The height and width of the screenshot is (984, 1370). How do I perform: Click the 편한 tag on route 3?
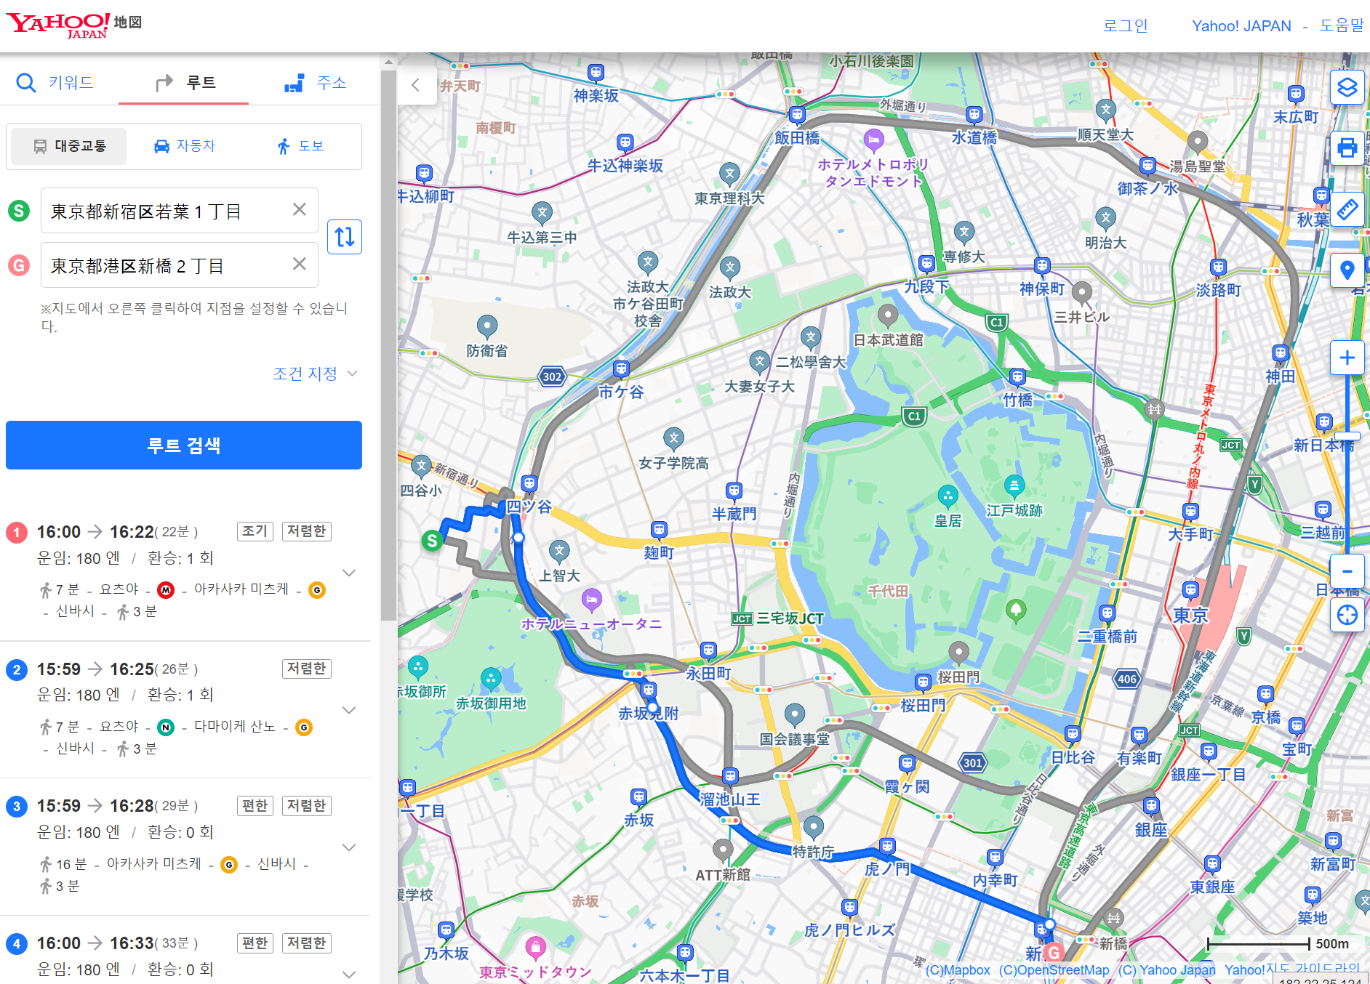point(255,806)
